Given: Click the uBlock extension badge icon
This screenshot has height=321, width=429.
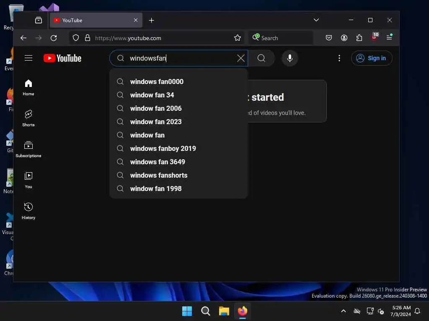Looking at the screenshot, I should [375, 37].
